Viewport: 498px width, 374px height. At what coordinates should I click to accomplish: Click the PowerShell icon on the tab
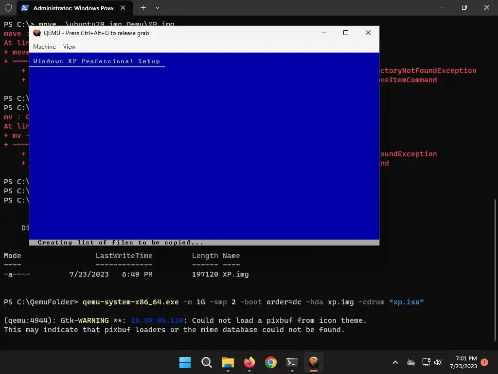coord(25,8)
